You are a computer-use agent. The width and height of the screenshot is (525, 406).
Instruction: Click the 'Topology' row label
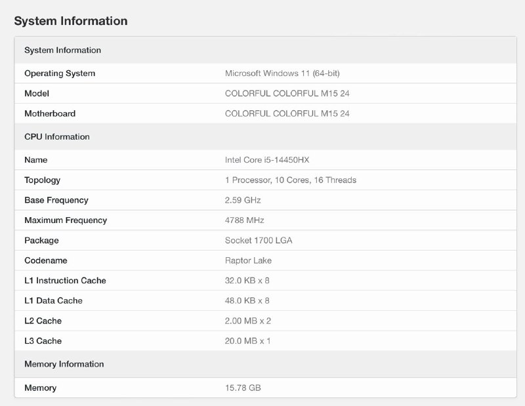pos(42,180)
